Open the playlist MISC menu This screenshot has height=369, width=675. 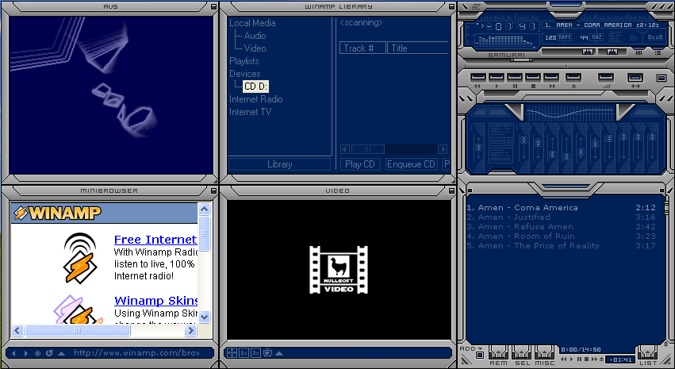pyautogui.click(x=545, y=356)
